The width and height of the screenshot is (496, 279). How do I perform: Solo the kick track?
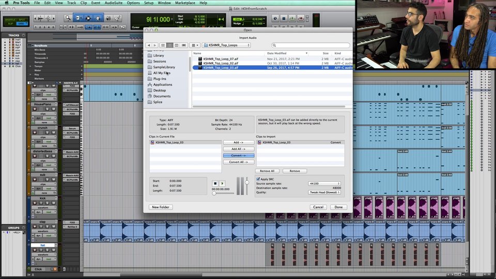coord(47,203)
